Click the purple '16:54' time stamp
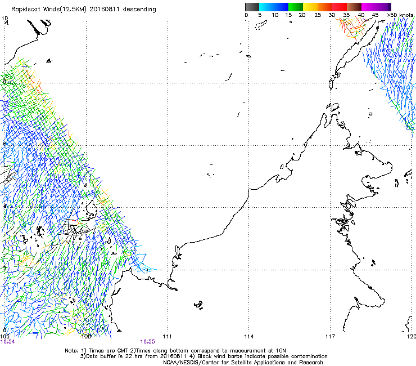 coord(8,342)
